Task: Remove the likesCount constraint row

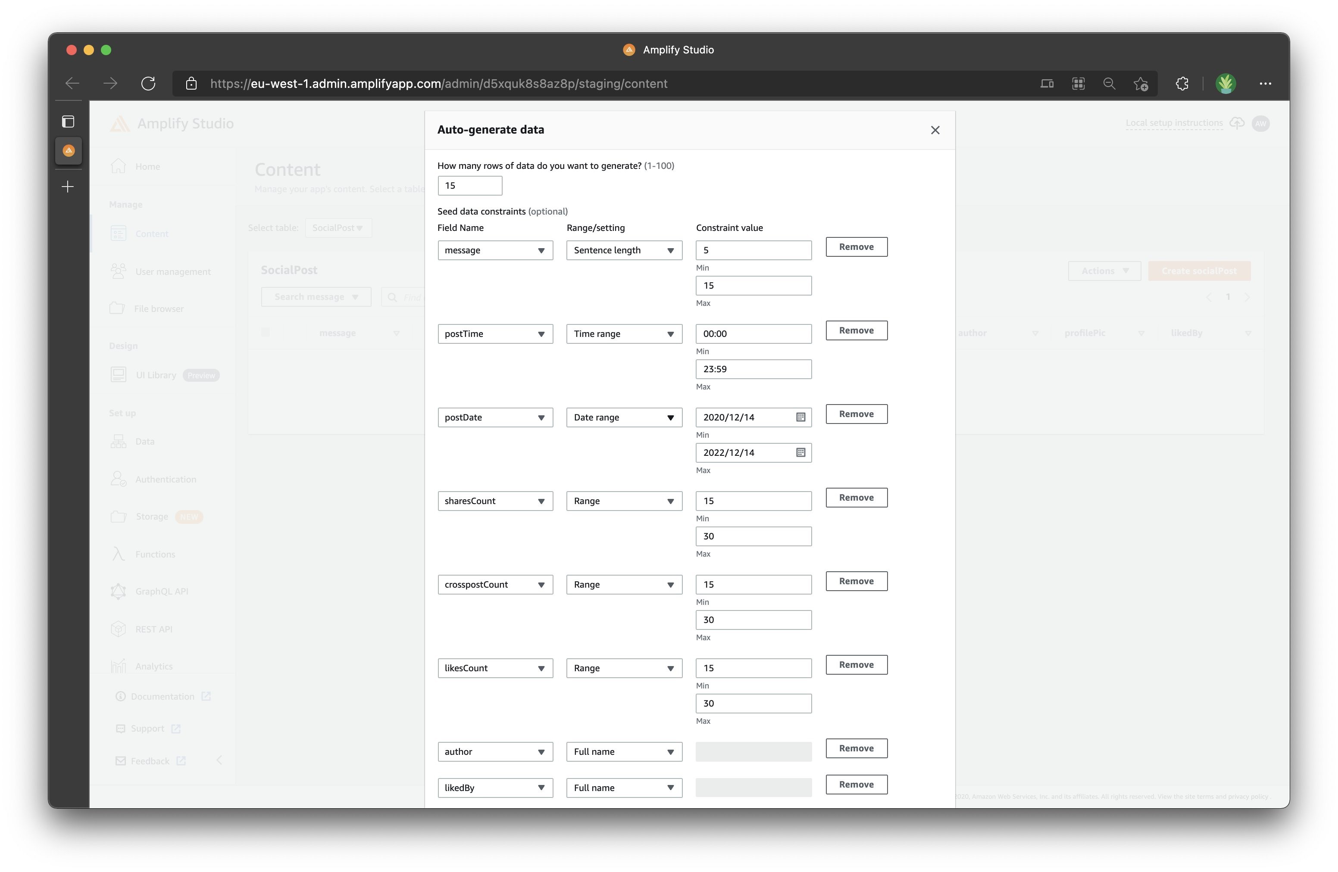Action: point(855,663)
